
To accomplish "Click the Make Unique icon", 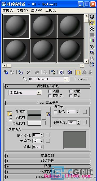I will (x=45, y=73).
